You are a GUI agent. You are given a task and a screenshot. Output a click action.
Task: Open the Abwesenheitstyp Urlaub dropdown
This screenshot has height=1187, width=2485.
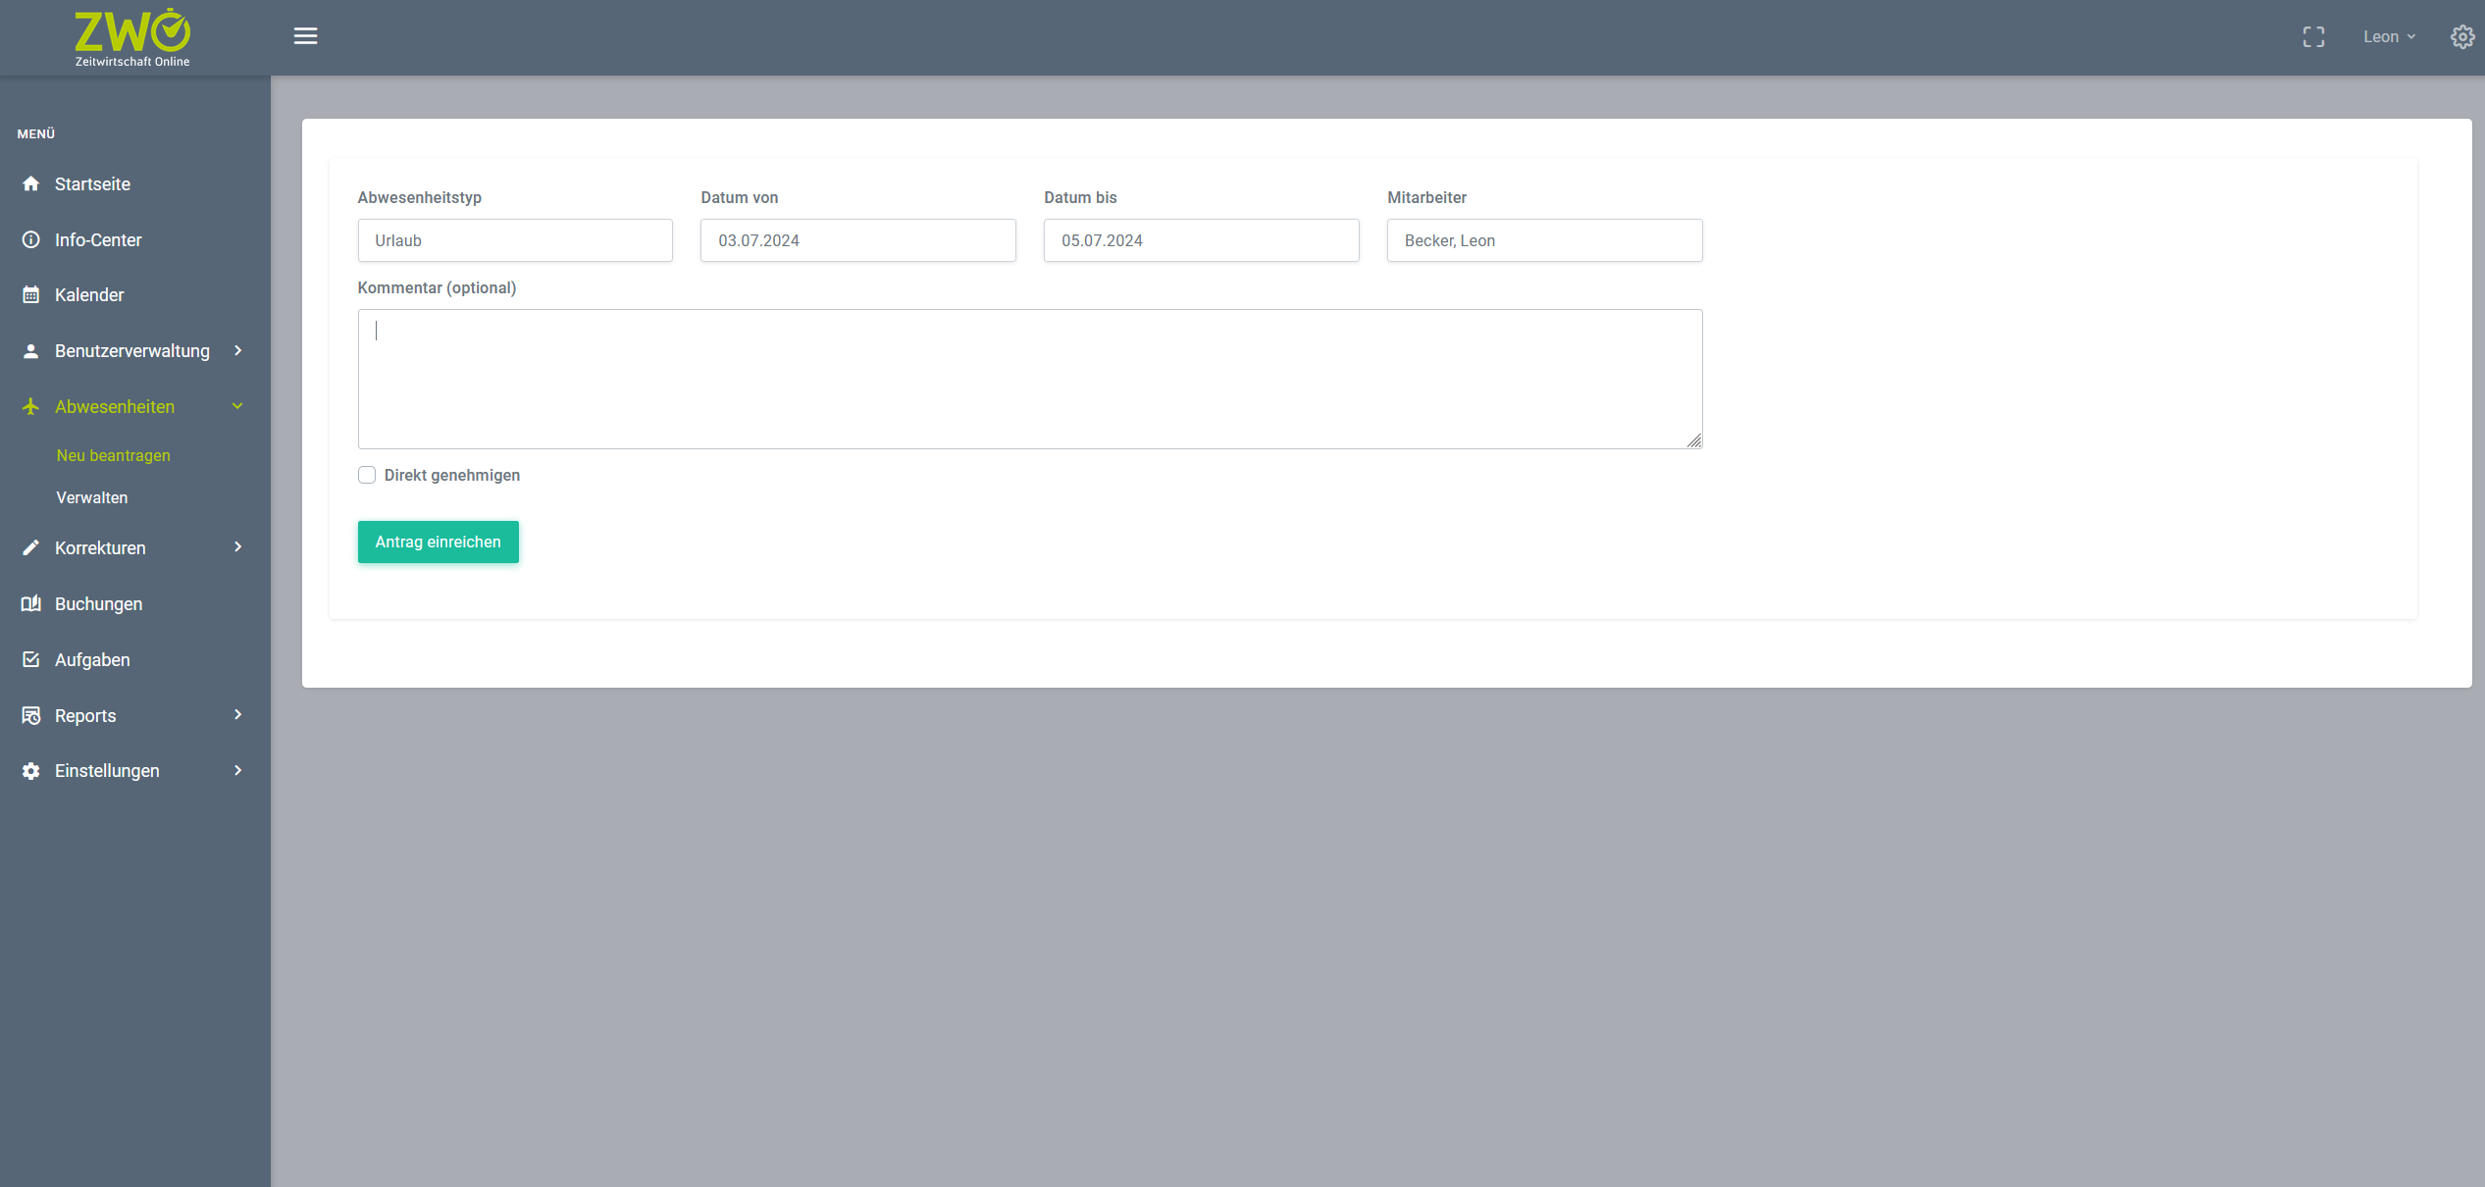coord(515,240)
